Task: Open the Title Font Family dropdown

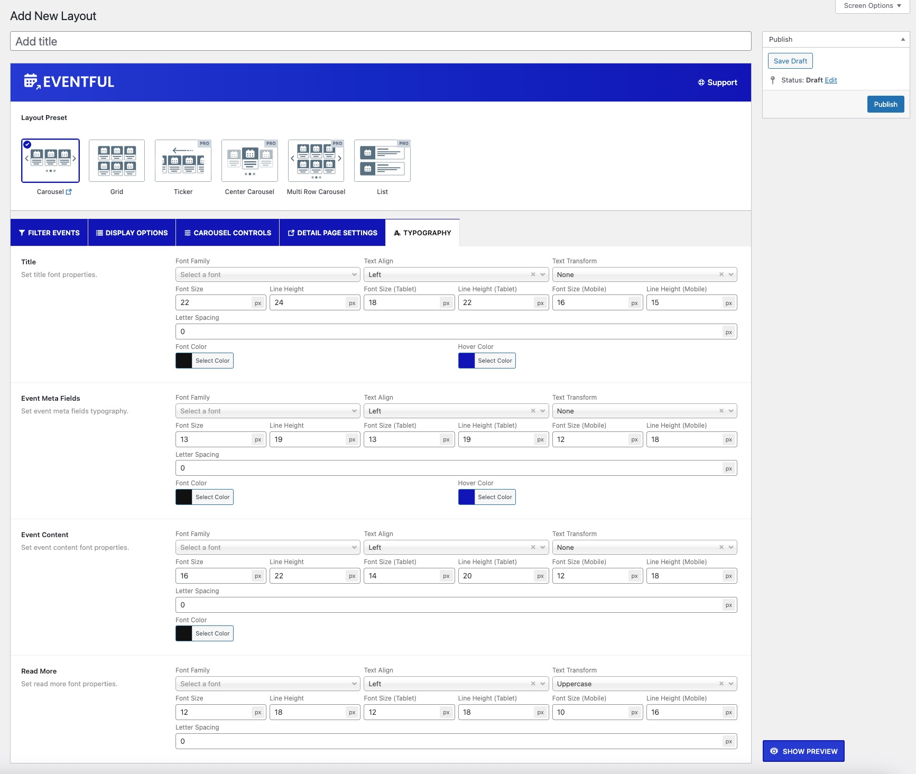Action: (x=267, y=274)
